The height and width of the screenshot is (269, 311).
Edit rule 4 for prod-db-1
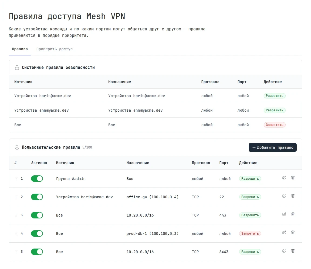(x=284, y=232)
